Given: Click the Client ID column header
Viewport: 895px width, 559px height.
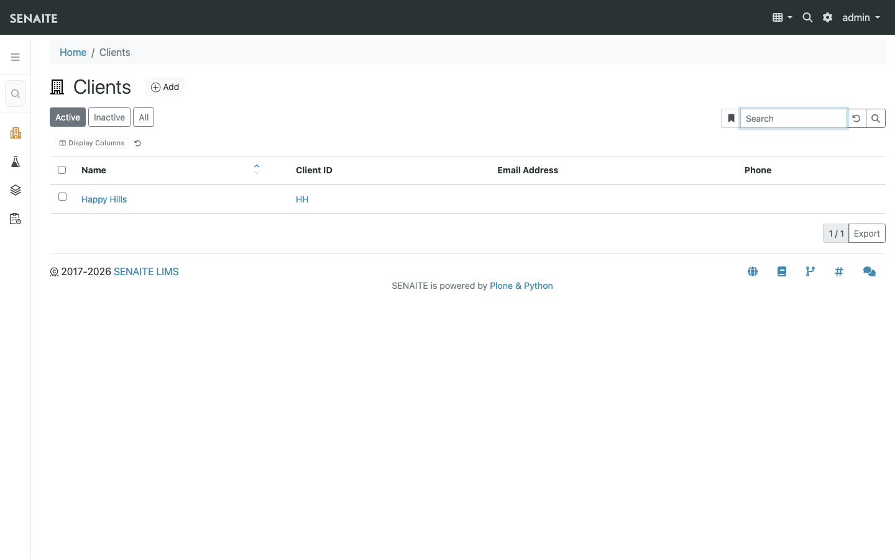Looking at the screenshot, I should pos(314,170).
